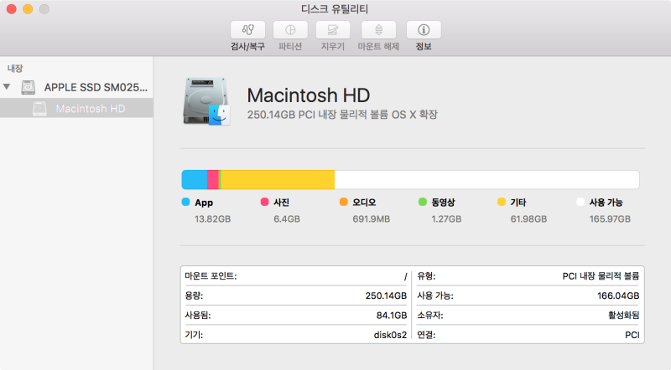Click the 지우기 Erase toolbar icon

coord(333,30)
